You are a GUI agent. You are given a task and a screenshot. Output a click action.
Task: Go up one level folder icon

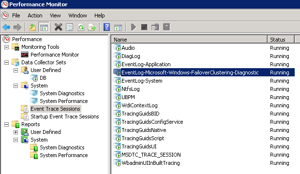click(x=32, y=28)
